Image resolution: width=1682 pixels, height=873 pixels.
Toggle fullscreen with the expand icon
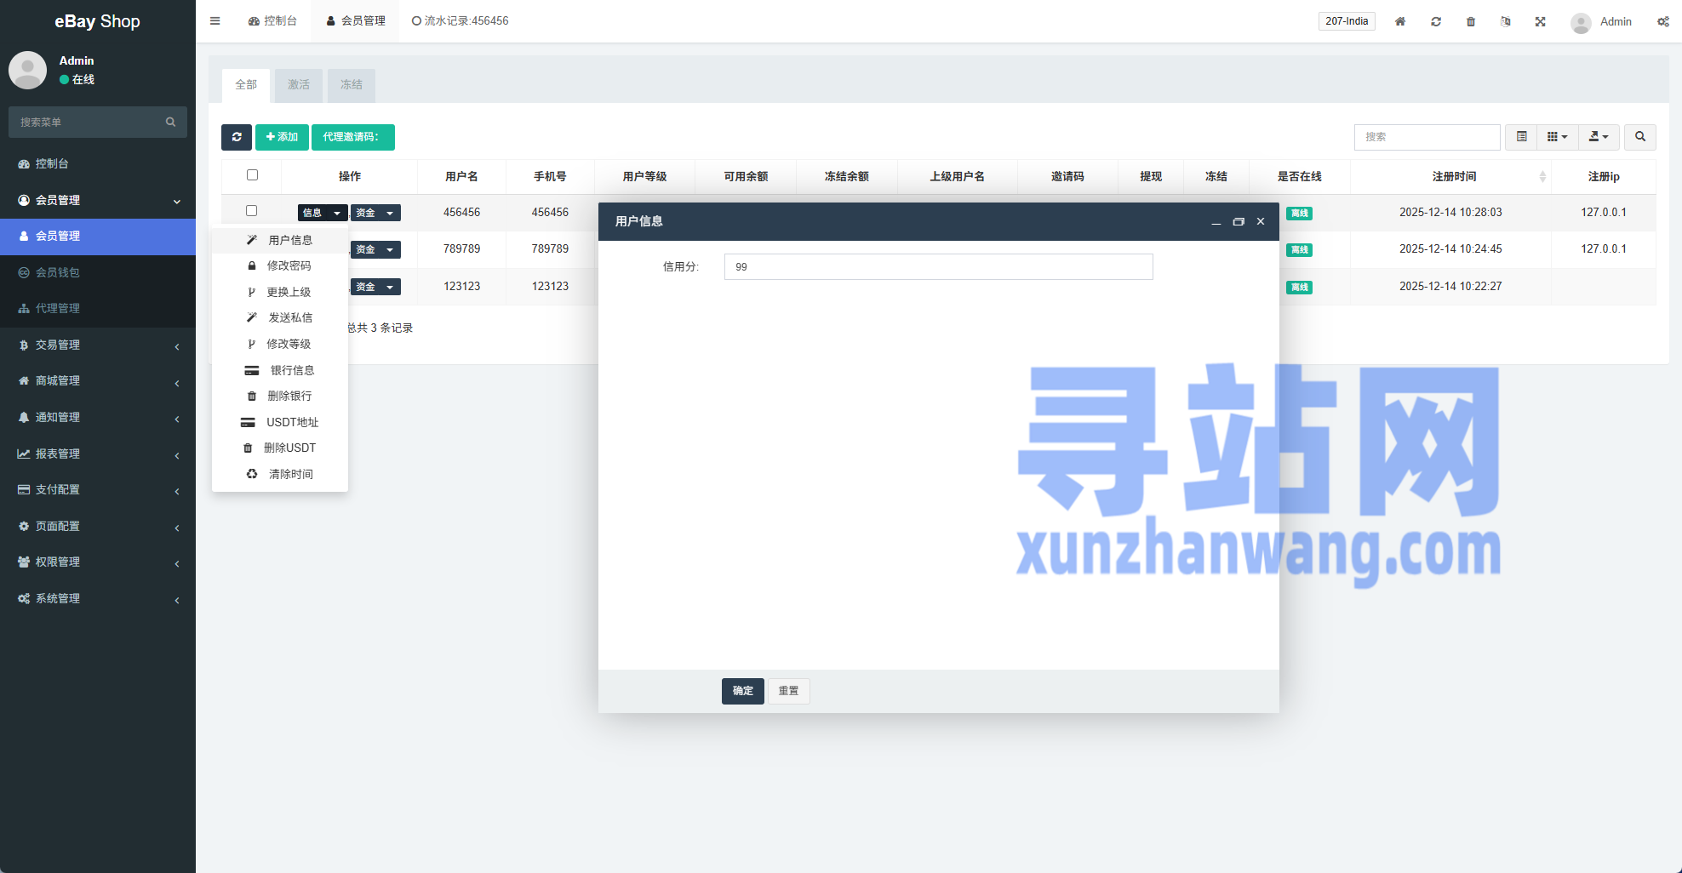[x=1540, y=21]
